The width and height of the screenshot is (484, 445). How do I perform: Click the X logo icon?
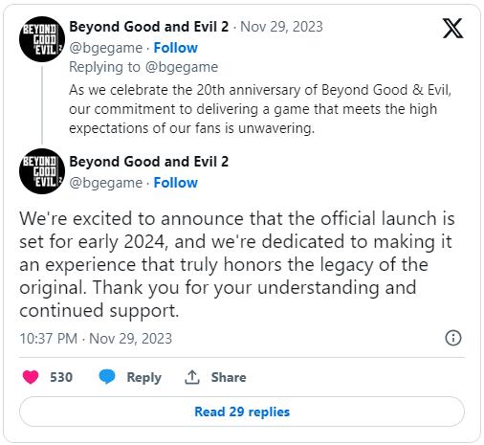[x=452, y=29]
